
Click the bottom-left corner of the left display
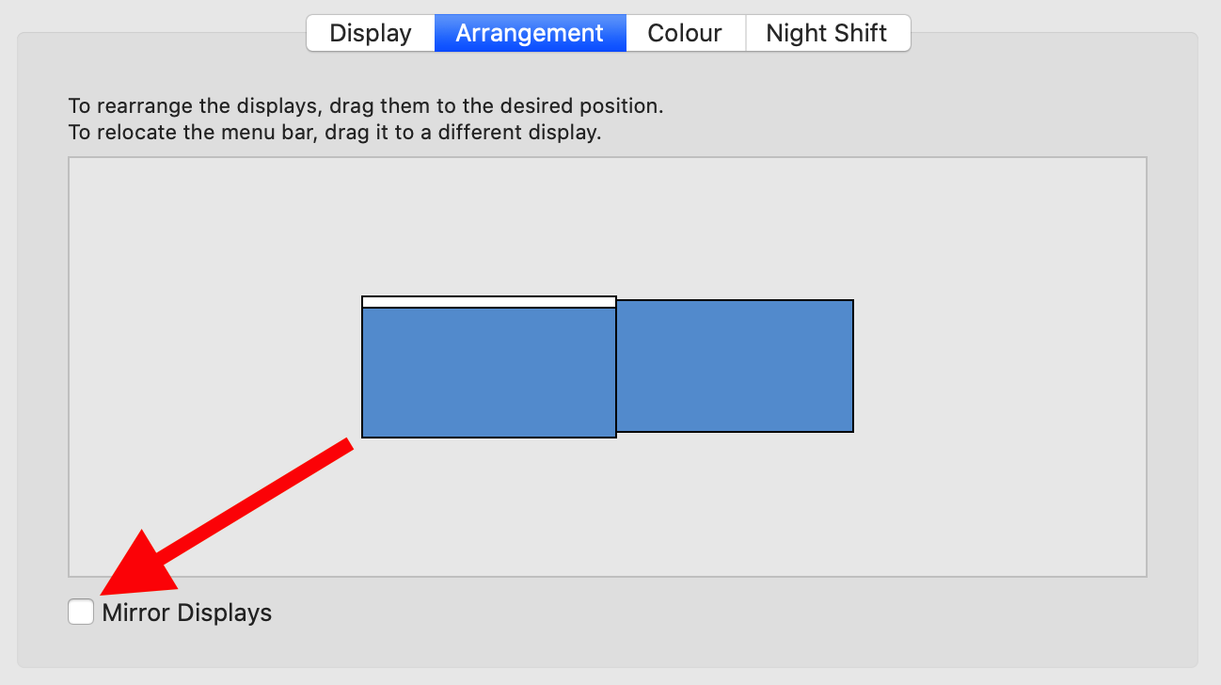pos(363,437)
